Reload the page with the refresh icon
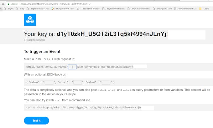Viewport: 213px width, 128px height. pyautogui.click(x=3, y=4)
